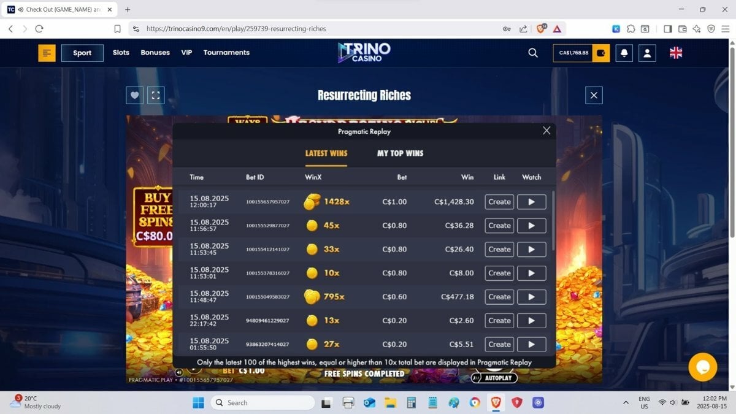736x414 pixels.
Task: Open the Slots menu
Action: pyautogui.click(x=121, y=53)
